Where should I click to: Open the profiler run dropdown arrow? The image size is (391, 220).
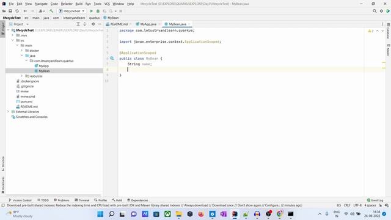[115, 11]
